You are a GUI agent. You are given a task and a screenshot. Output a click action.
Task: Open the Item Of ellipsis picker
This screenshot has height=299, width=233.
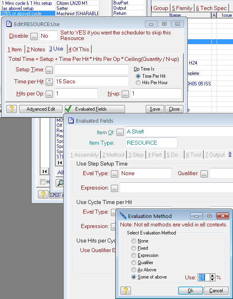click(120, 132)
